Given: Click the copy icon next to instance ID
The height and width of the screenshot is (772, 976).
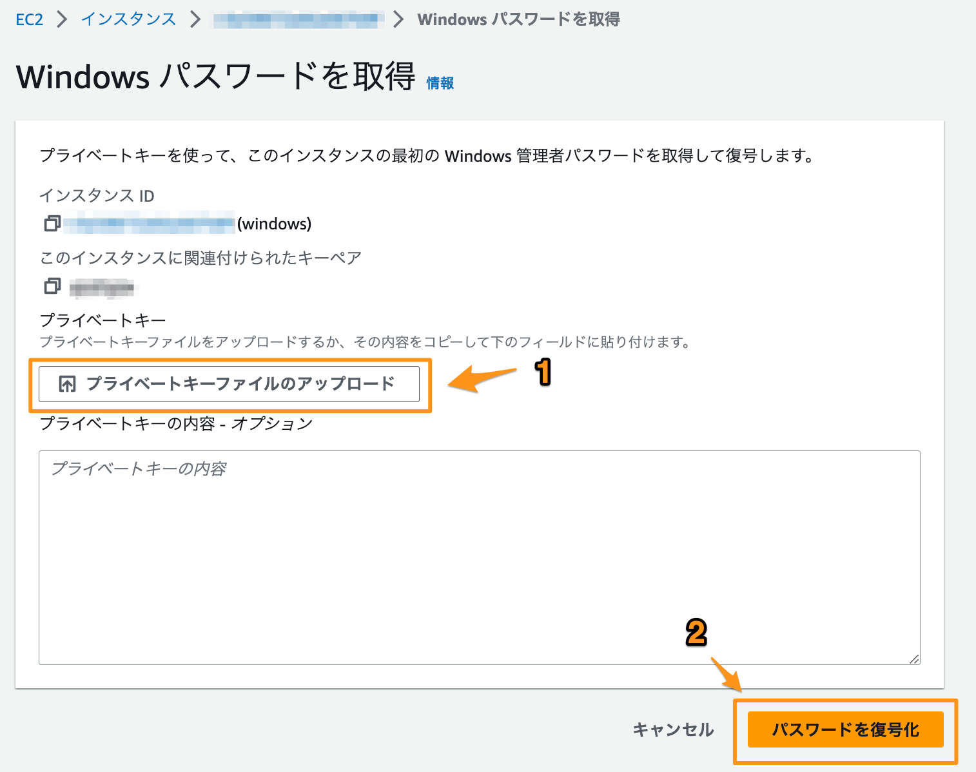Looking at the screenshot, I should 53,223.
